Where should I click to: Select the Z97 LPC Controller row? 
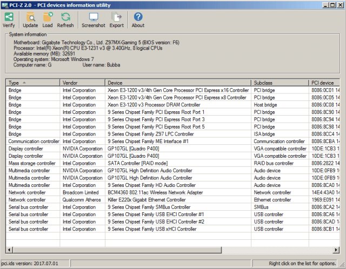coord(172,134)
